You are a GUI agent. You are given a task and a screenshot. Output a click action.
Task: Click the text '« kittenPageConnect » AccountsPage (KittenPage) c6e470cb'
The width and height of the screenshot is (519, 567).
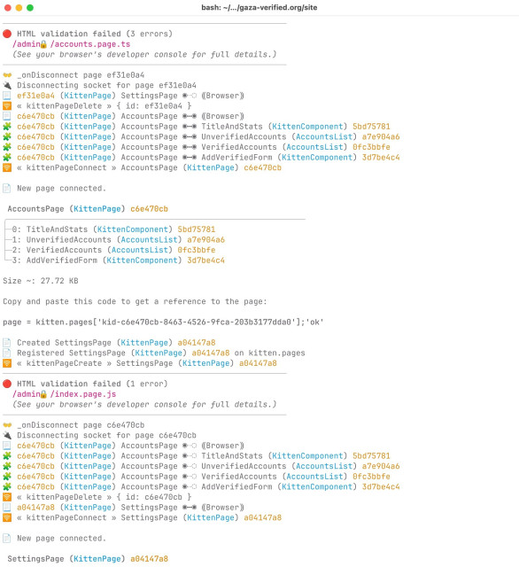click(x=149, y=167)
